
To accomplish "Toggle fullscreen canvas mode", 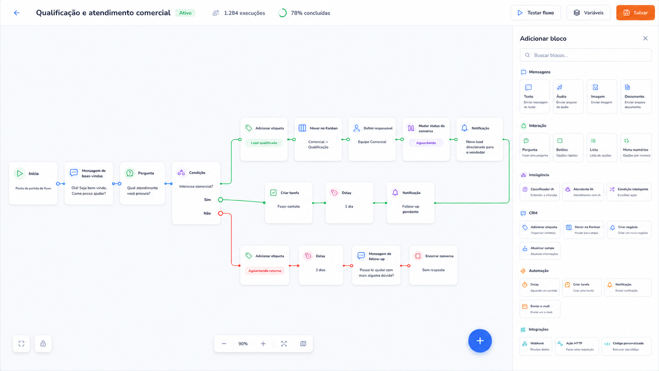I will 21,344.
